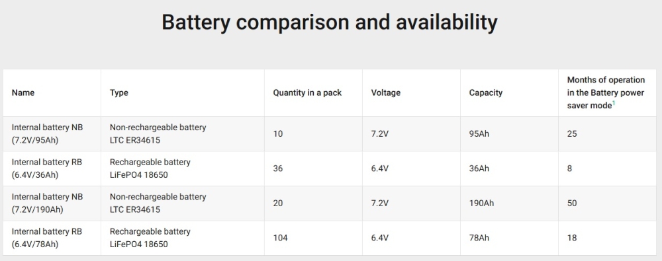Viewport: 662px width, 261px height.
Task: Click the 78Ah capacity value
Action: coord(479,238)
